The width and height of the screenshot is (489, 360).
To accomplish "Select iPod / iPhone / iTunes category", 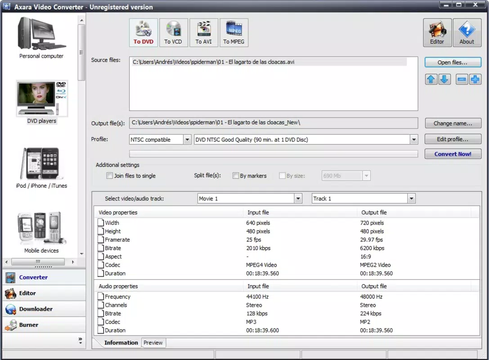I will 41,168.
